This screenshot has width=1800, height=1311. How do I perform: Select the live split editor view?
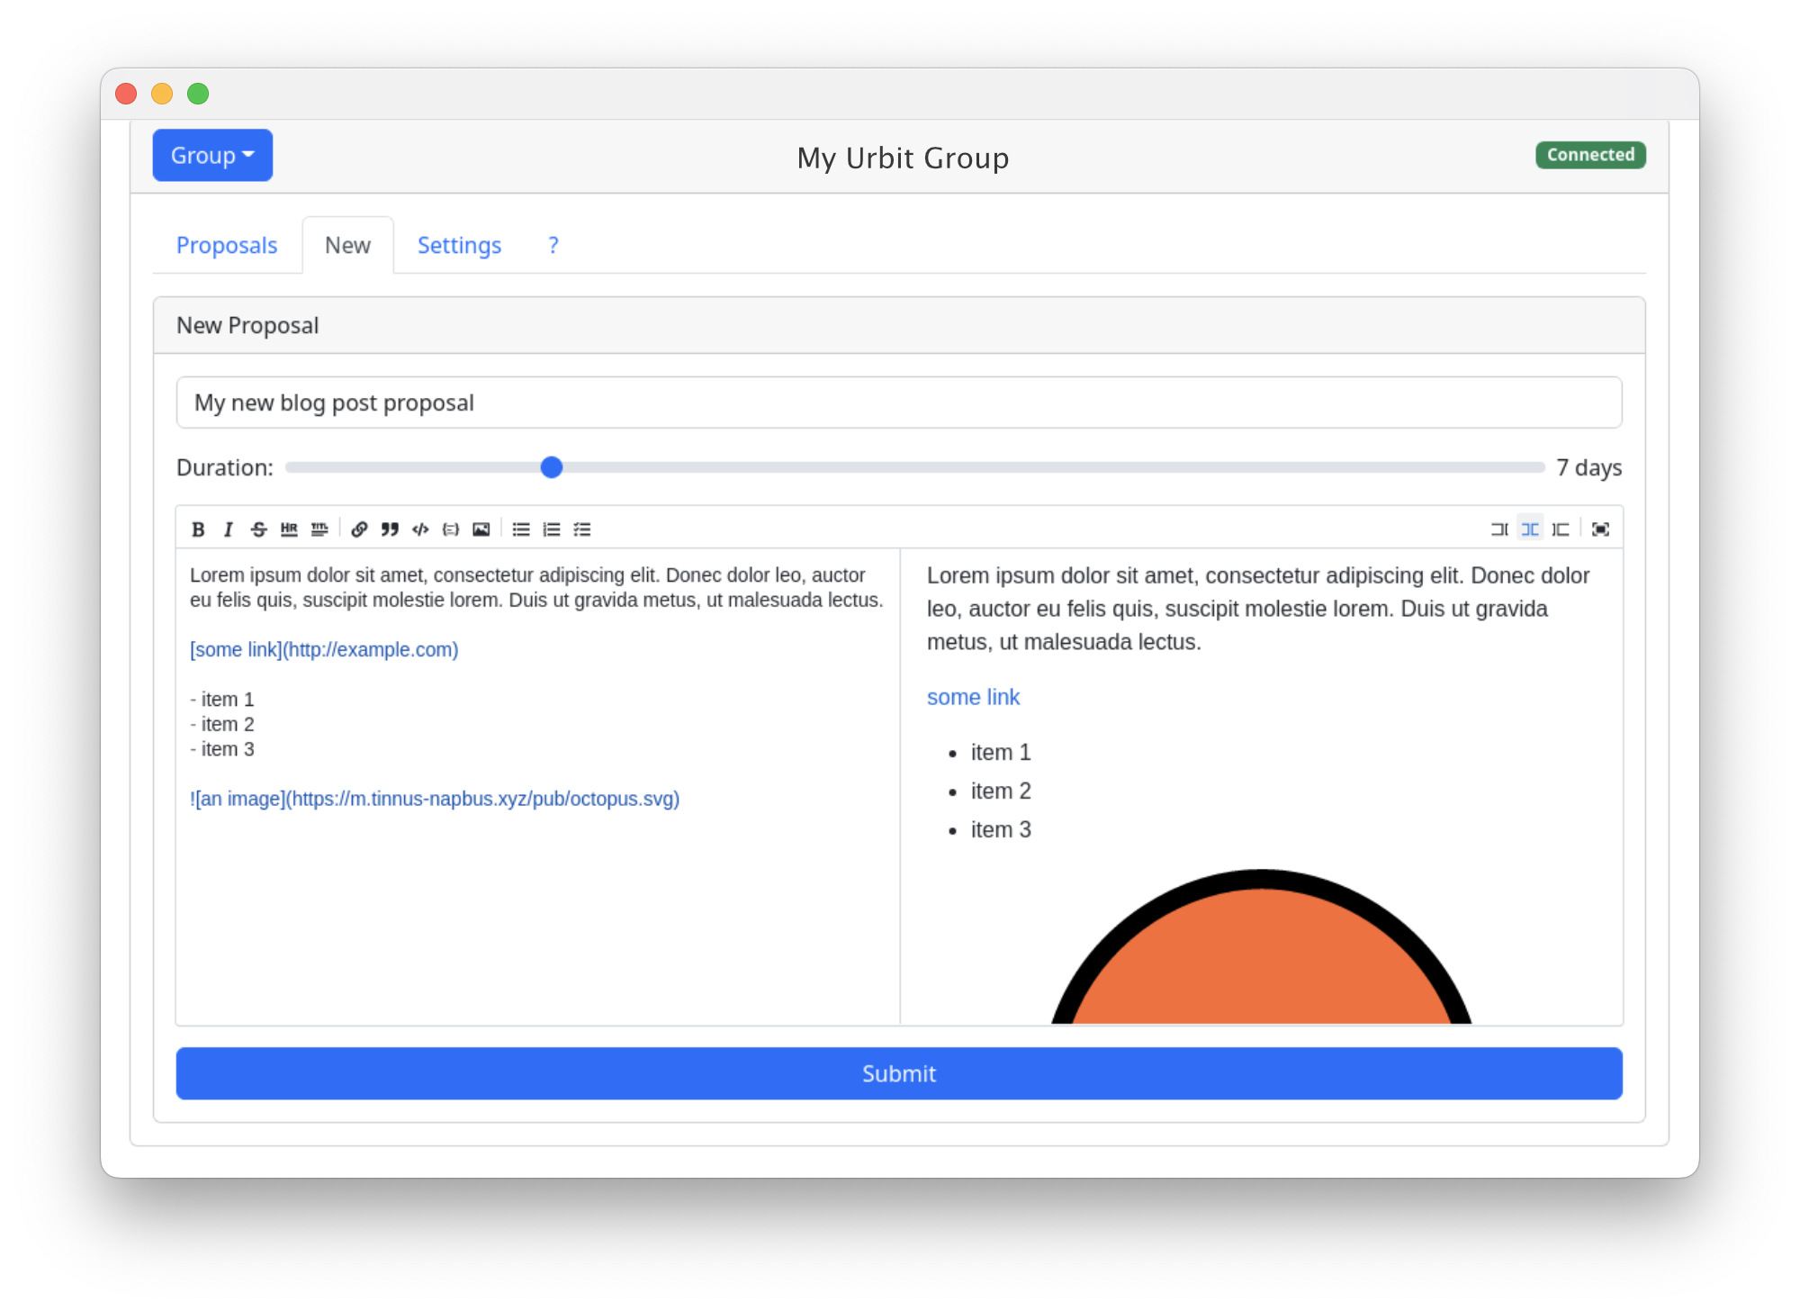pyautogui.click(x=1530, y=529)
